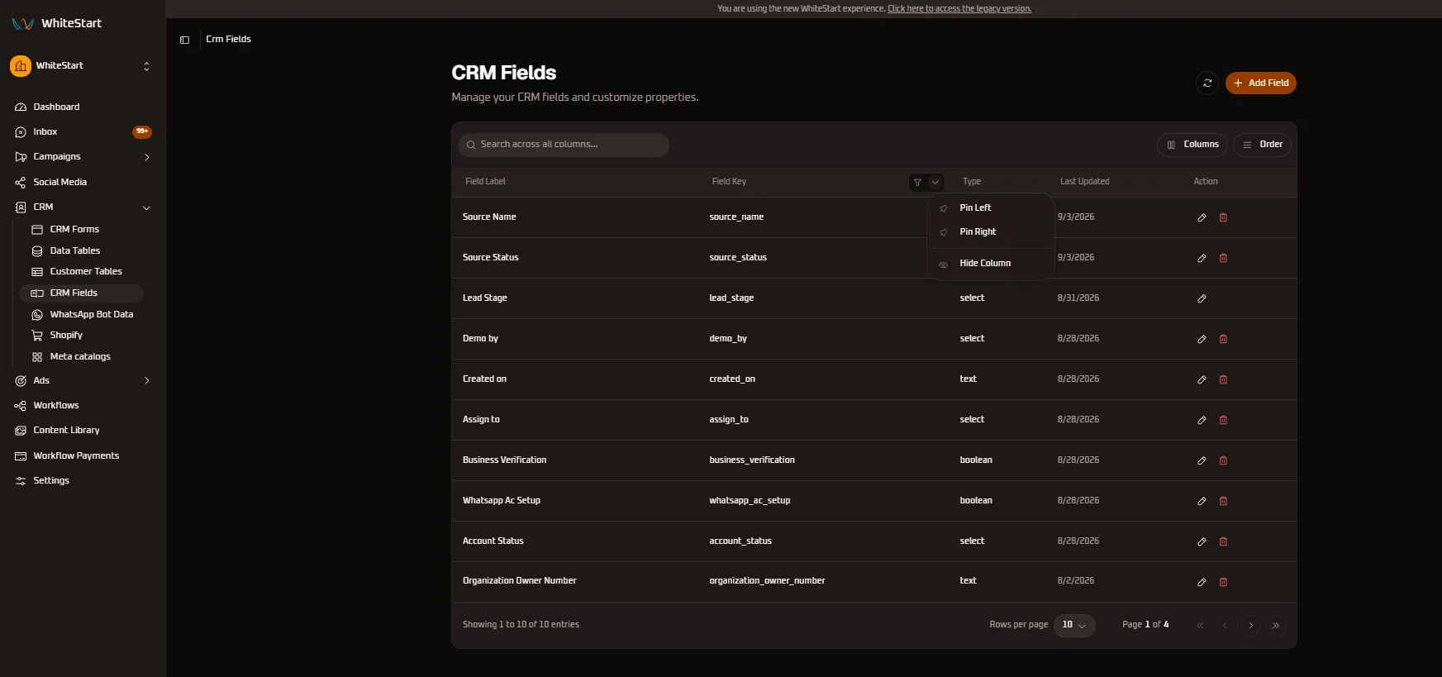Viewport: 1442px width, 677px height.
Task: Delete the Demo by field
Action: (1223, 339)
